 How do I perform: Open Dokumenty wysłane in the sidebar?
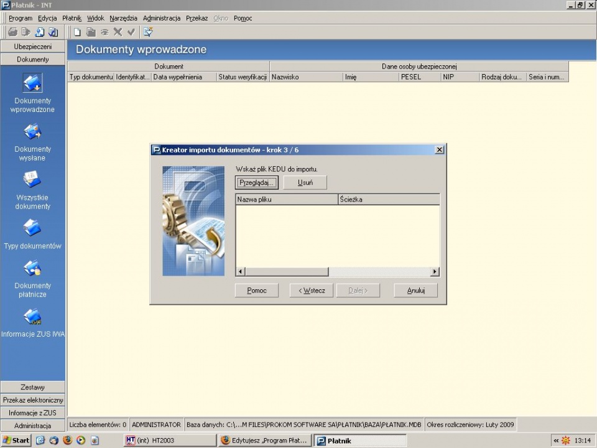click(x=32, y=142)
